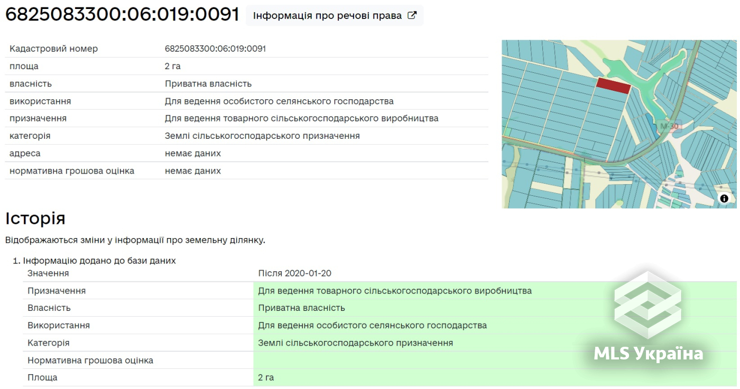Click the lowercase площа label in the top table
Viewport: 740px width, 389px height.
(24, 66)
